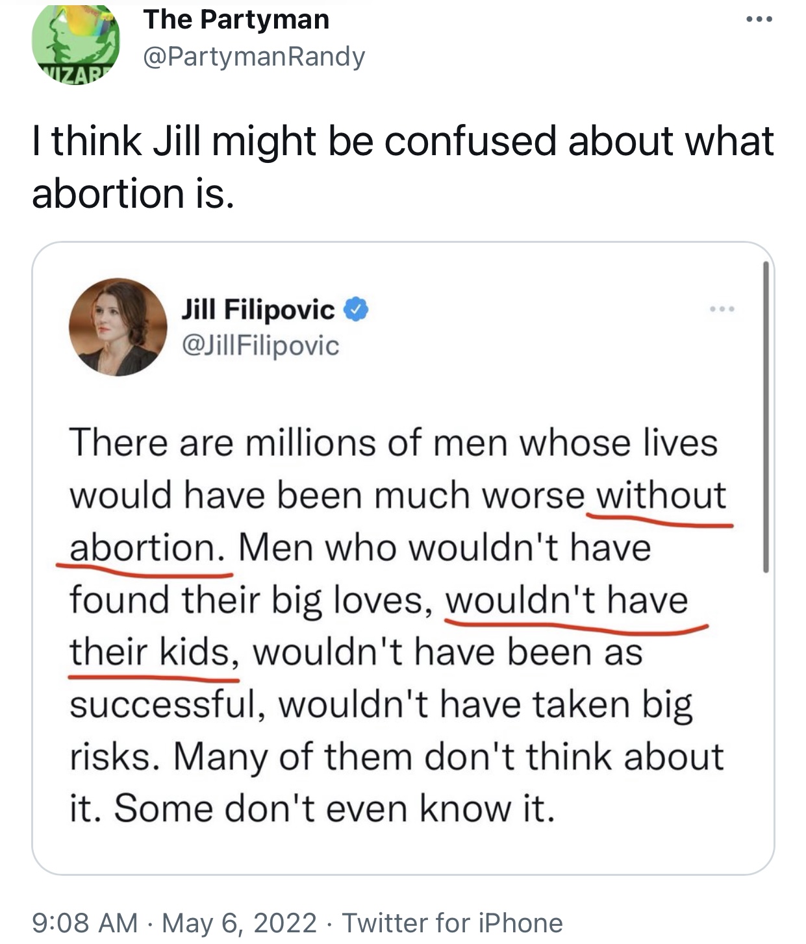Click Jill Filipovic's profile photo

[x=118, y=327]
